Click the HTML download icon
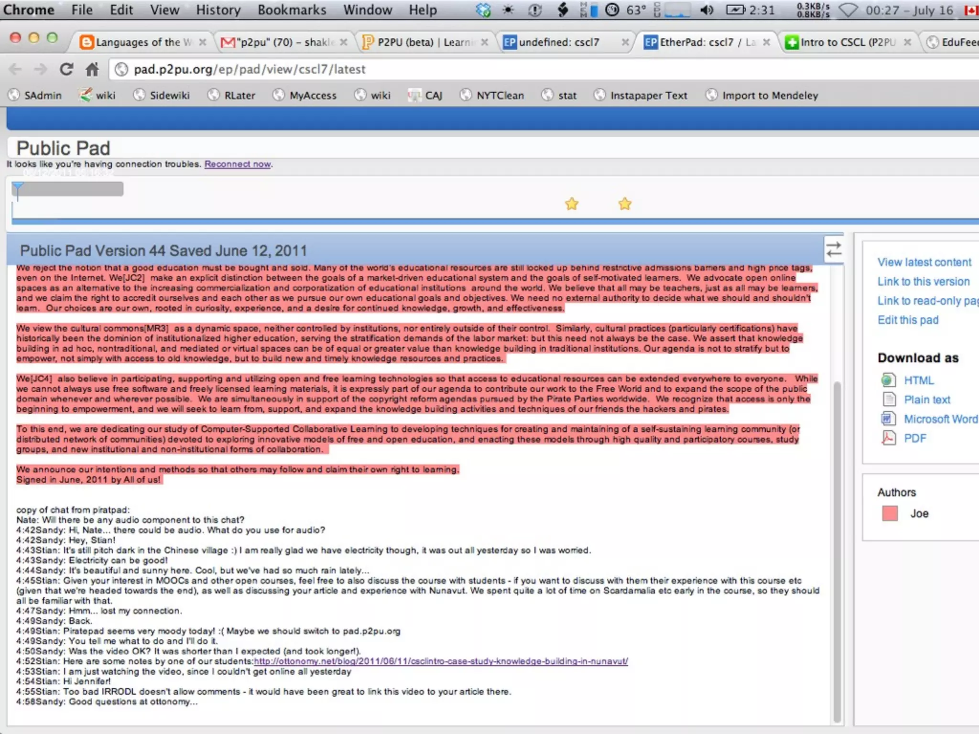The width and height of the screenshot is (979, 734). pos(888,380)
